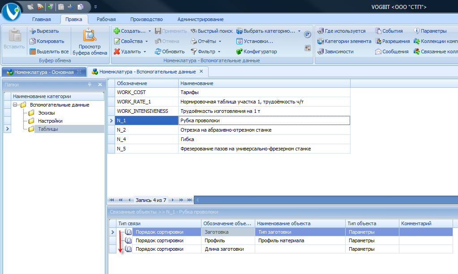
Task: Open the Отчёты dropdown arrow
Action: [x=220, y=41]
